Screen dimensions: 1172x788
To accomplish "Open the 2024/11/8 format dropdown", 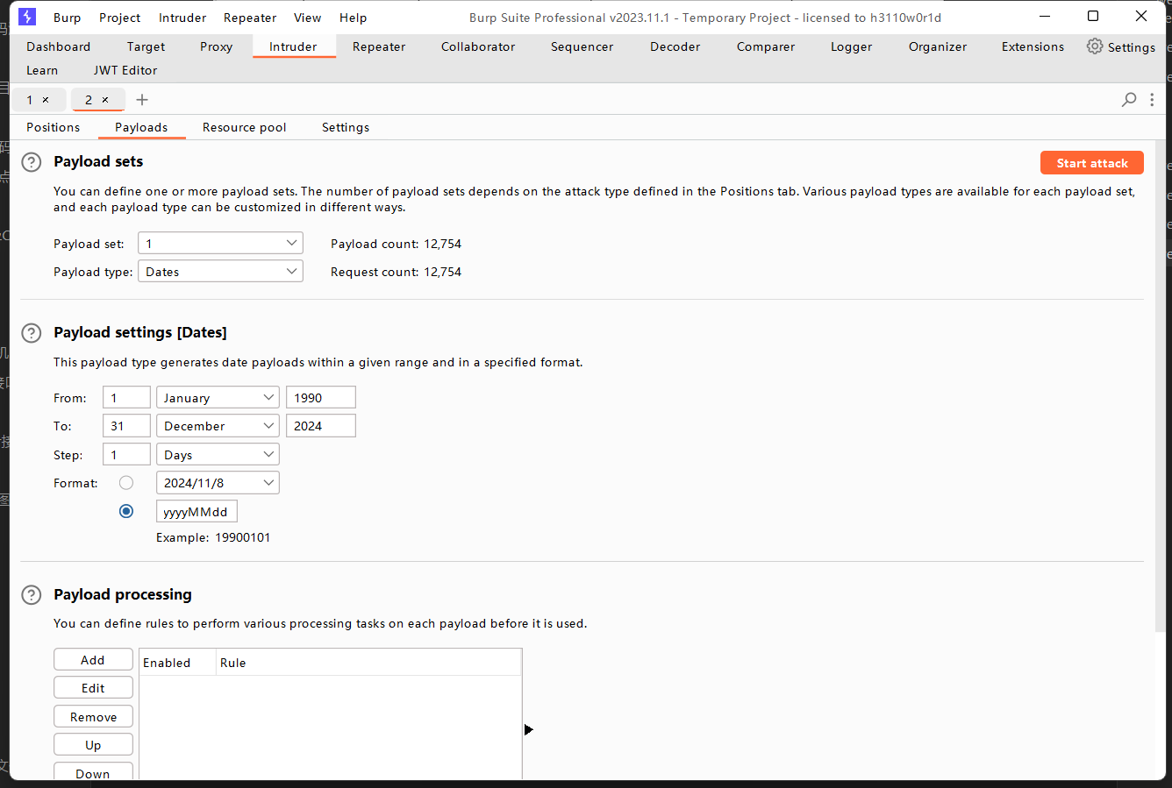I will coord(218,482).
